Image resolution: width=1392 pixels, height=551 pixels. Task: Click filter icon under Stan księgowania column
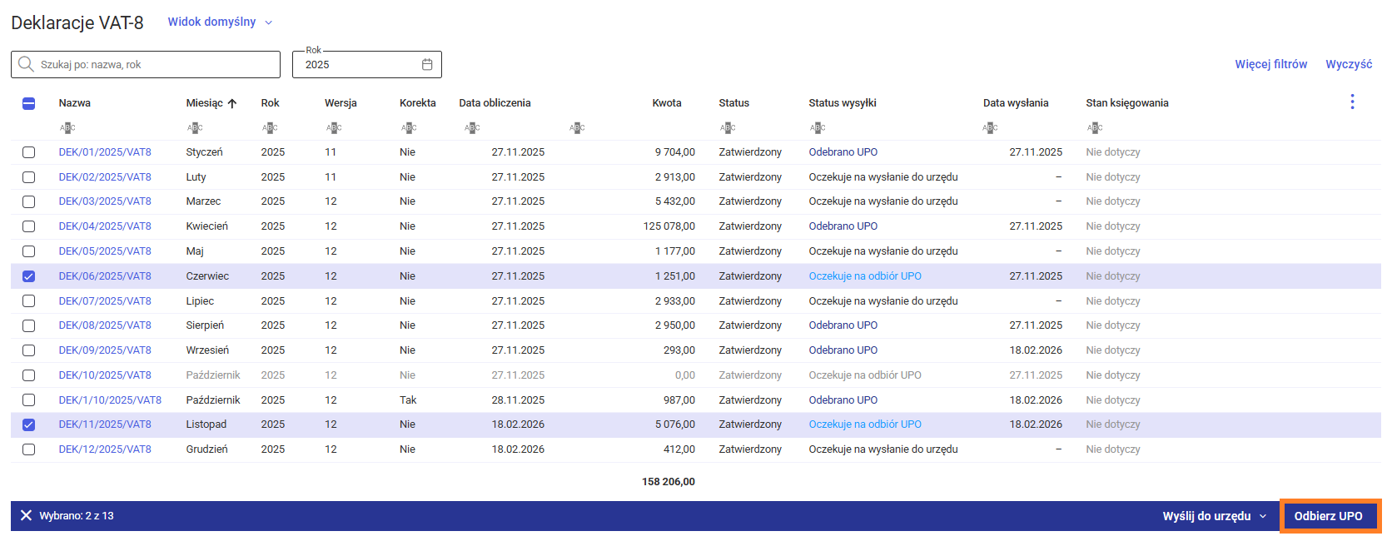pos(1095,127)
